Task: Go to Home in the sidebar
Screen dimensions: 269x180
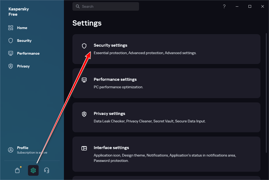Action: tap(22, 28)
